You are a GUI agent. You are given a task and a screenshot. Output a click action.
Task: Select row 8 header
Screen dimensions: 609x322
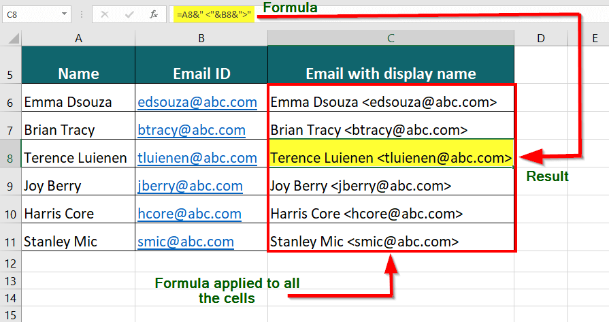coord(10,158)
